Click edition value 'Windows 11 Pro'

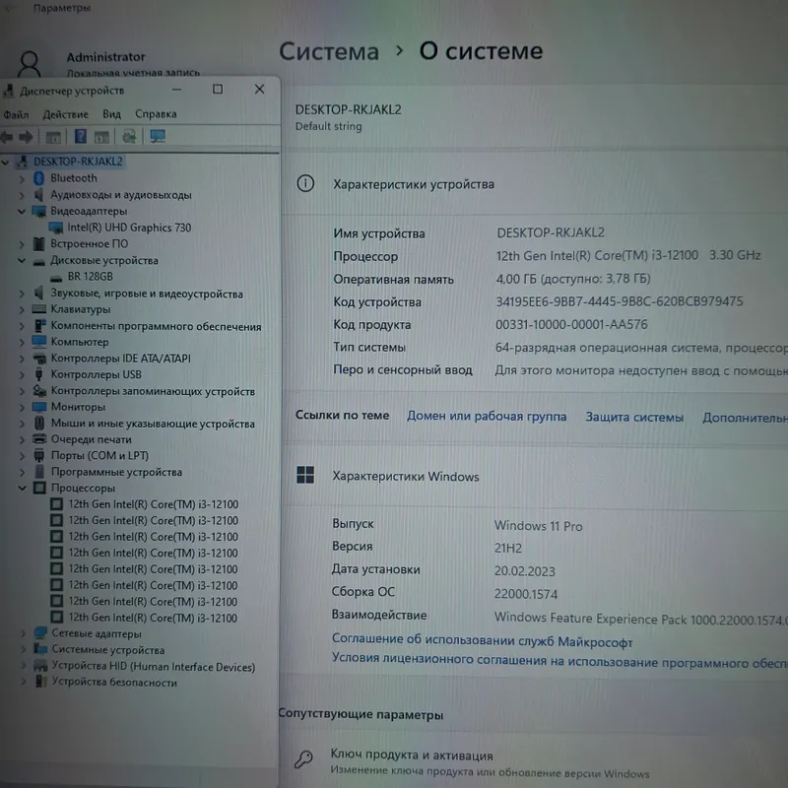click(x=538, y=526)
